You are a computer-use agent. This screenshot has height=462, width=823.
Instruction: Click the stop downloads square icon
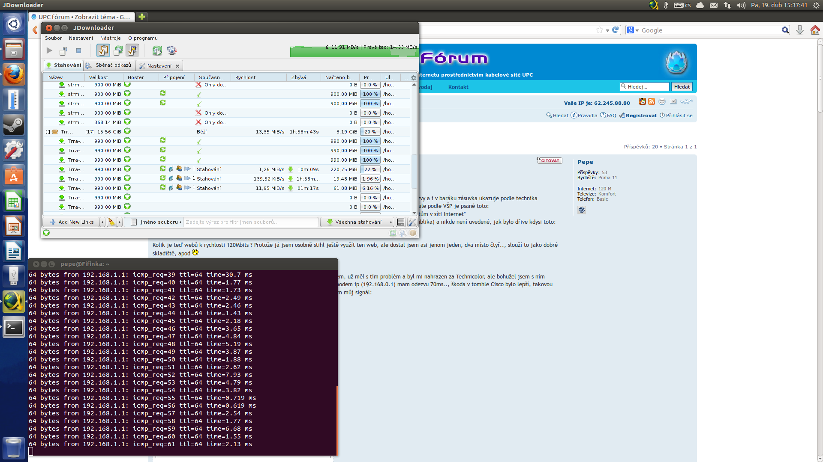[x=78, y=50]
